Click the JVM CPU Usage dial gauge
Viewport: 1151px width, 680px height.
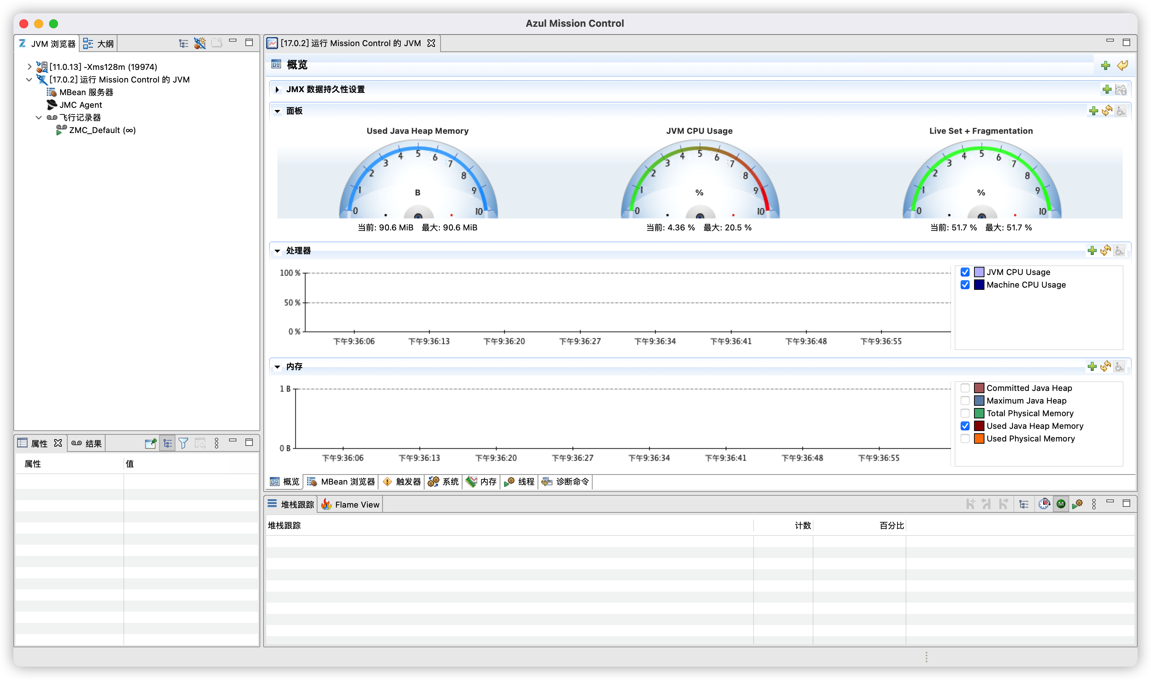(700, 179)
